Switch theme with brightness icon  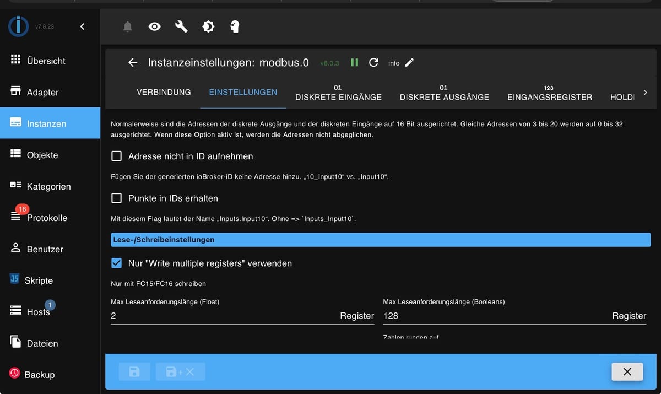coord(208,26)
